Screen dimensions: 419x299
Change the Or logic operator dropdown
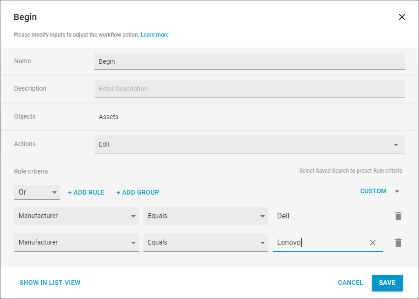37,192
